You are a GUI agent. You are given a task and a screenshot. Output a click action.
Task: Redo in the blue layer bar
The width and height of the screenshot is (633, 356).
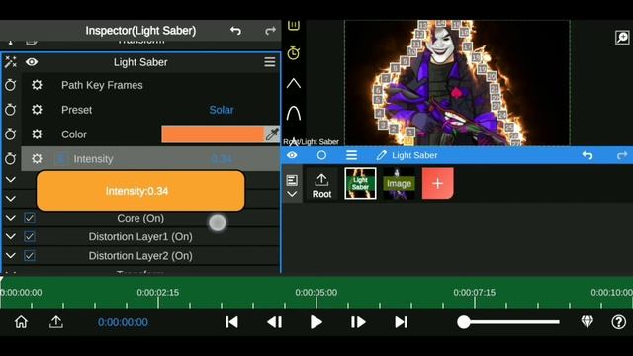(622, 155)
